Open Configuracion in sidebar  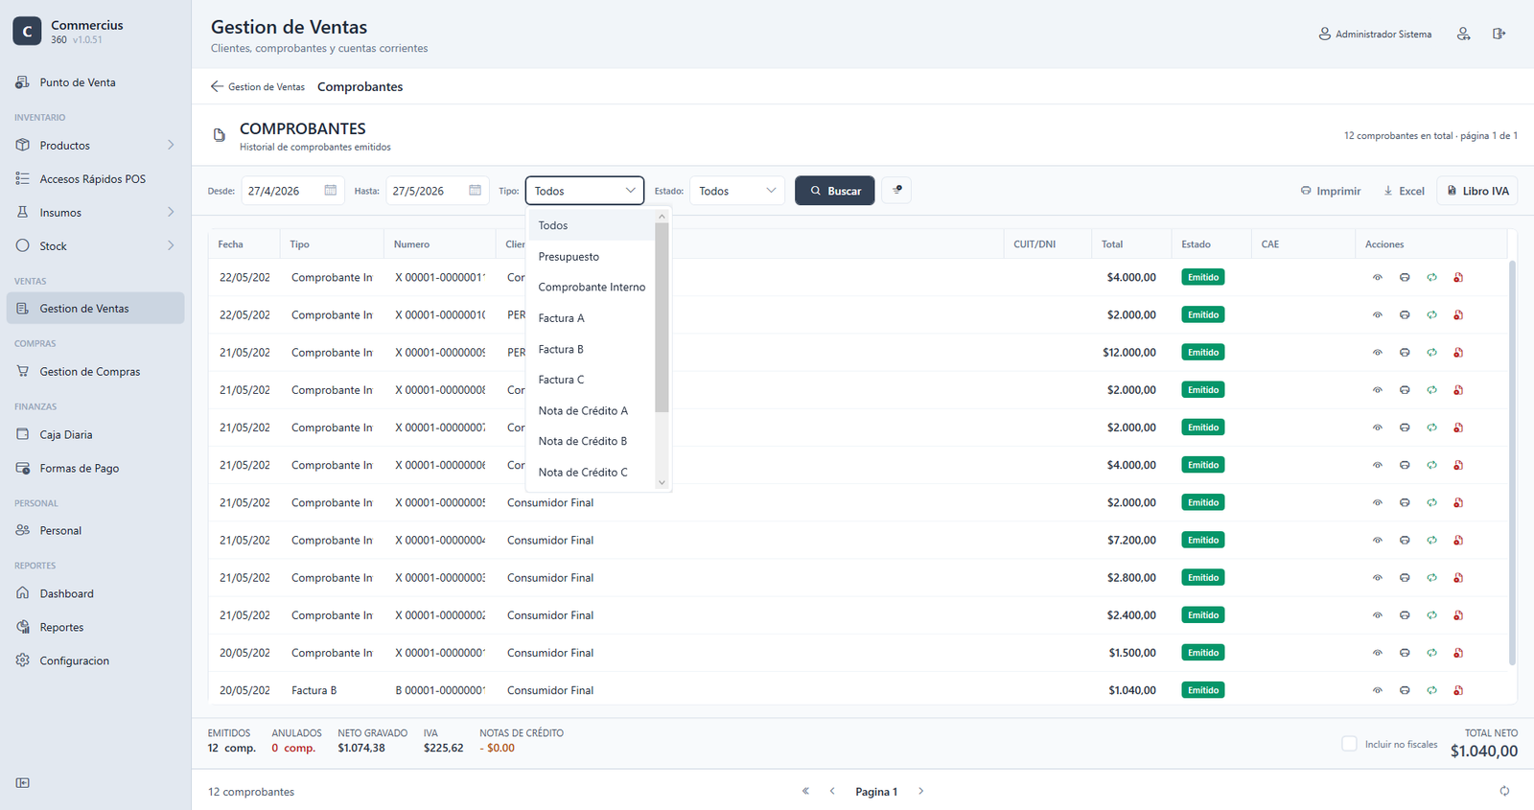95,660
